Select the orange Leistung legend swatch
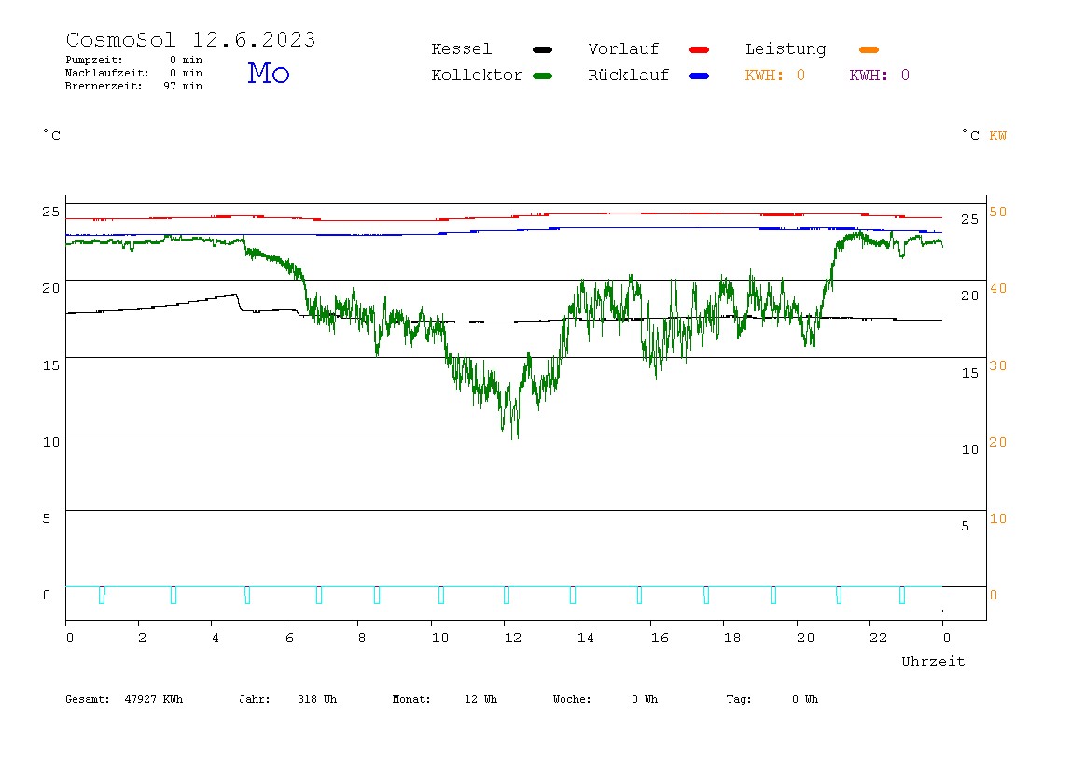Screen dimensions: 1071x757 tap(869, 49)
